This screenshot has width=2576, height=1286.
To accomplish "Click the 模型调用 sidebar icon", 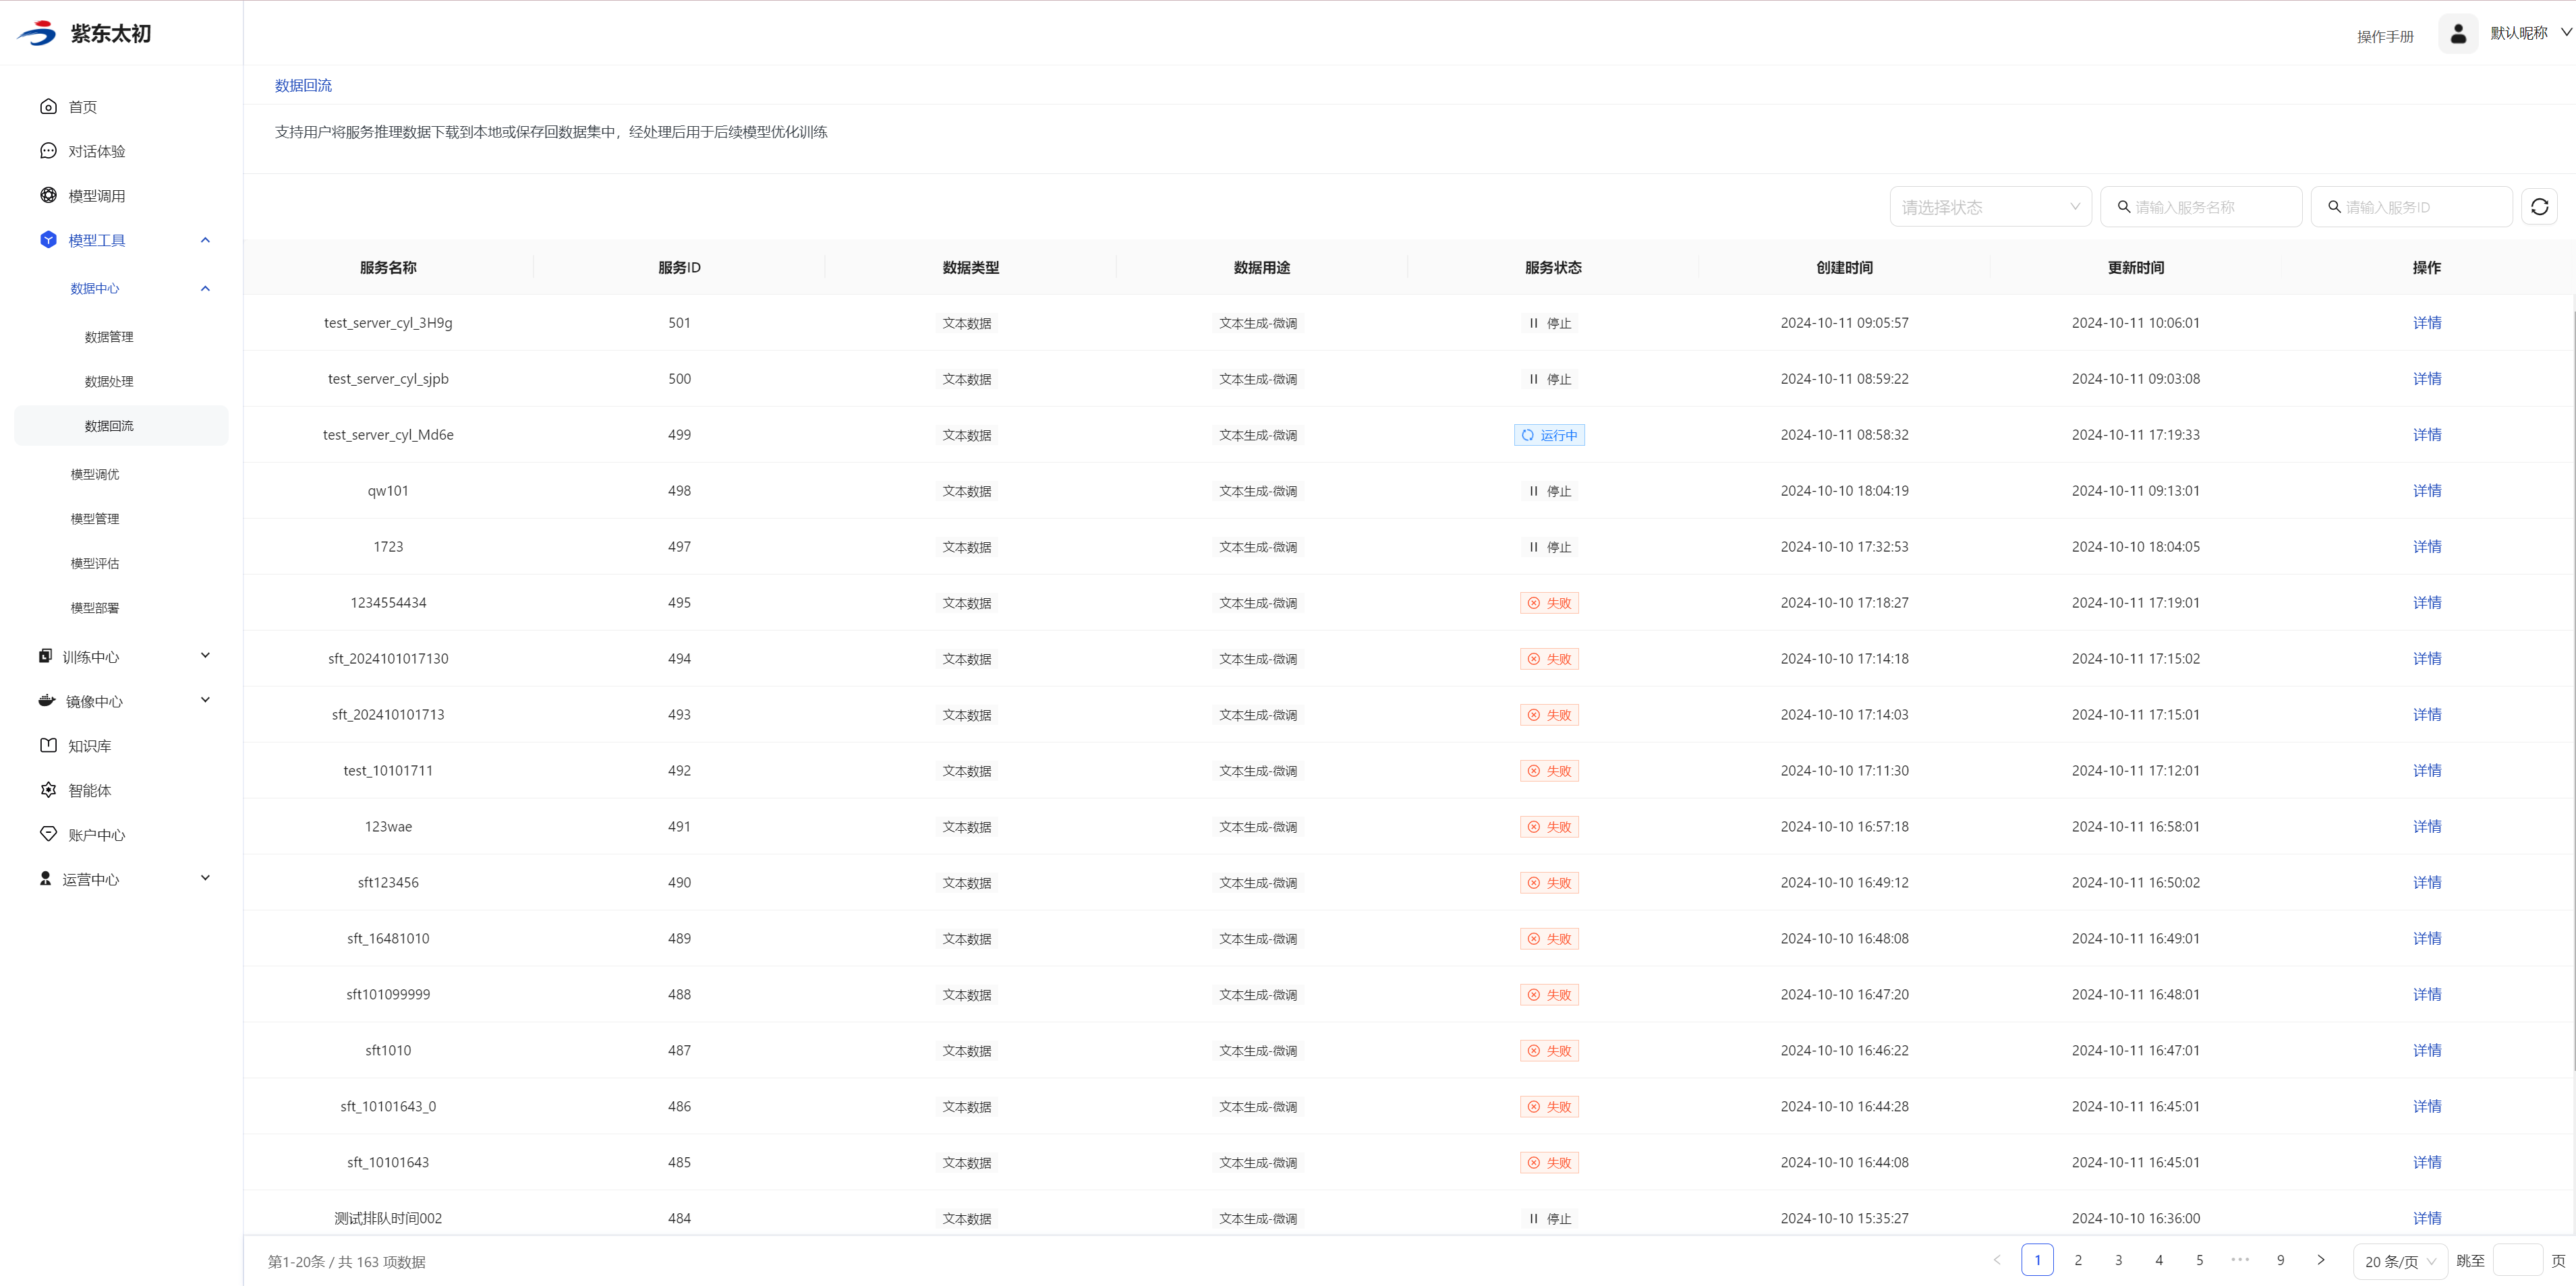I will pos(48,195).
